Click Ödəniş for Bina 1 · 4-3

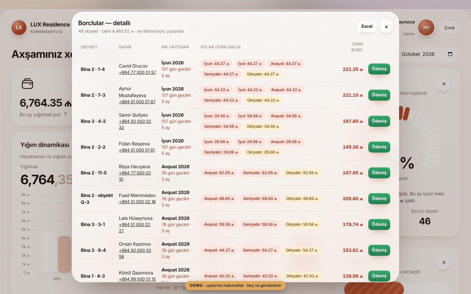(379, 276)
